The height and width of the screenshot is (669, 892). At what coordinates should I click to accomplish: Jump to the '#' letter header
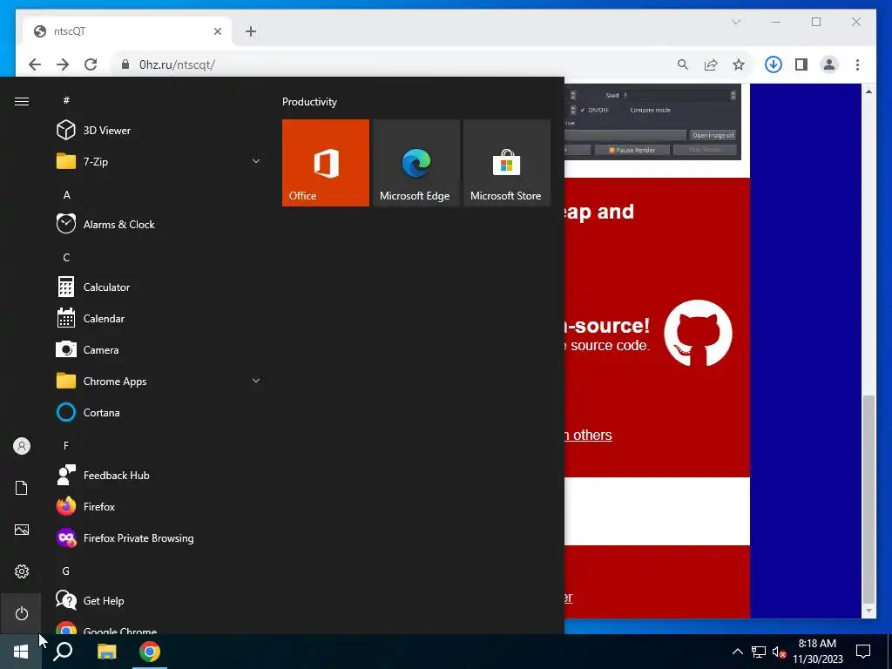coord(66,100)
